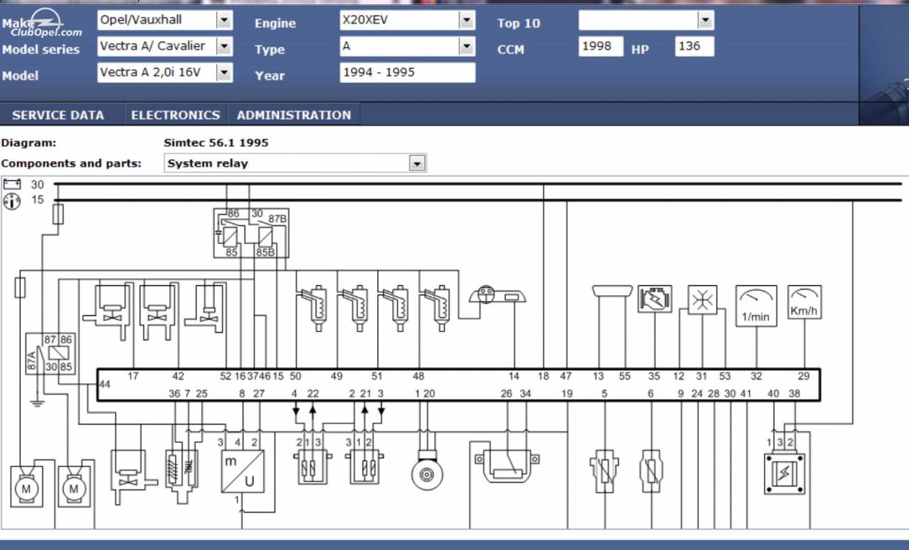This screenshot has height=550, width=909.
Task: Click the temperature sensor symbol below pin 6
Action: (x=651, y=472)
